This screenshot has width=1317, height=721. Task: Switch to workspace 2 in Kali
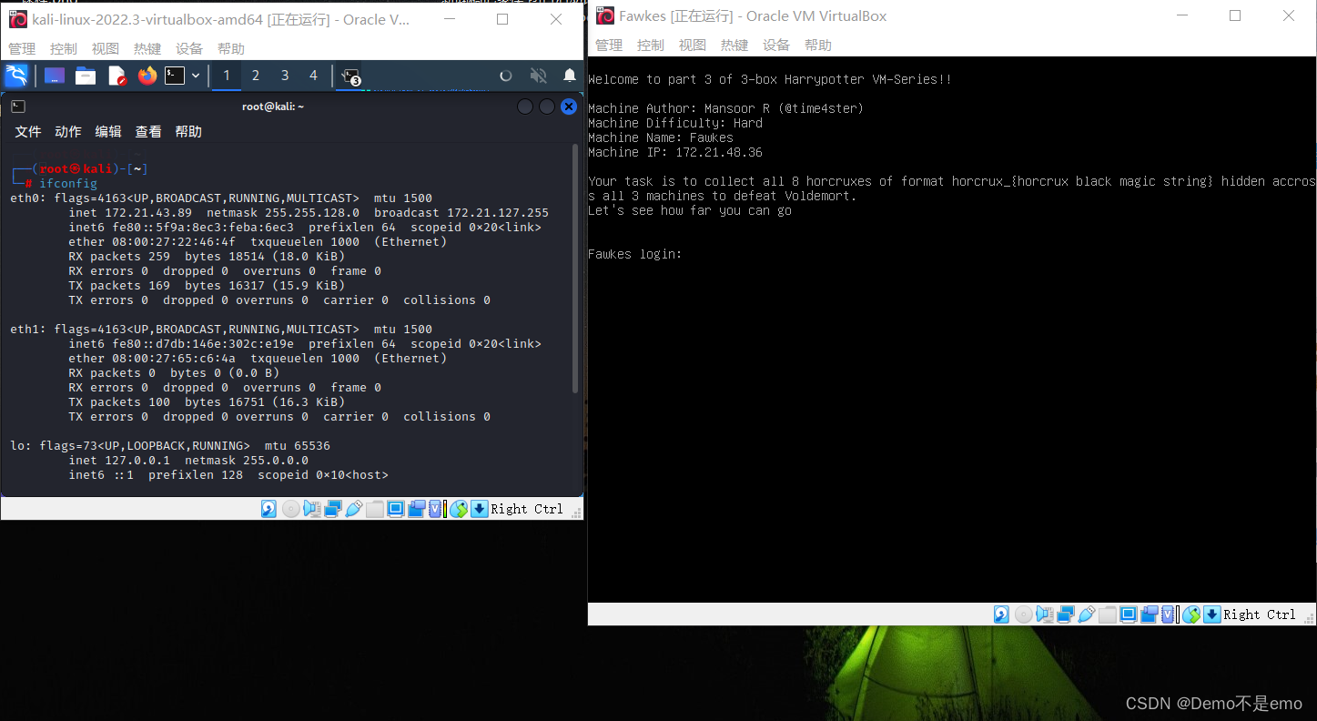pyautogui.click(x=256, y=76)
